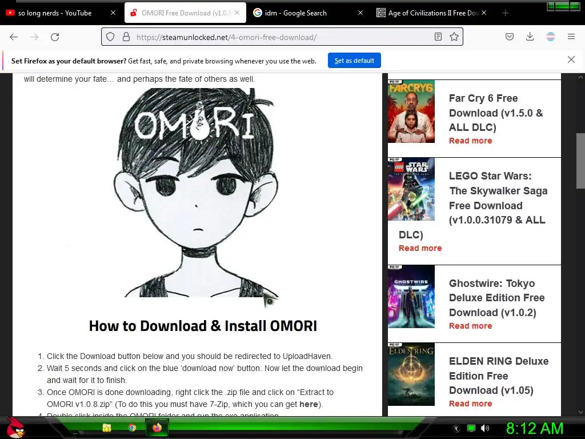Click the volume speaker tray icon
Viewport: 585px width, 439px height.
[x=485, y=428]
